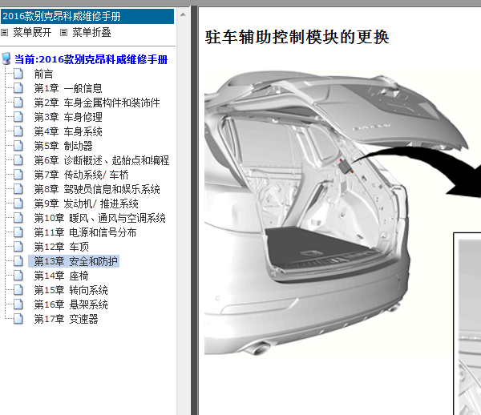Click the page icon beside 第6章
The width and height of the screenshot is (481, 415).
[x=18, y=160]
